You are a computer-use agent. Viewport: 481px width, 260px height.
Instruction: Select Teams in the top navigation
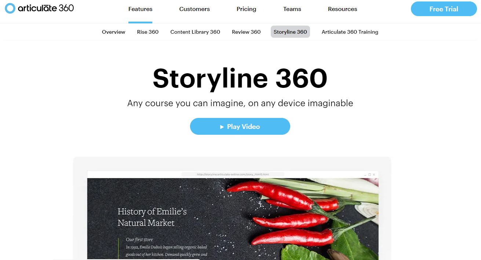coord(292,9)
